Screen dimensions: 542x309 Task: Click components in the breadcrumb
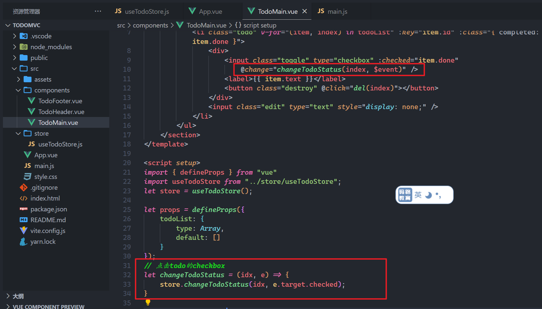(x=150, y=25)
